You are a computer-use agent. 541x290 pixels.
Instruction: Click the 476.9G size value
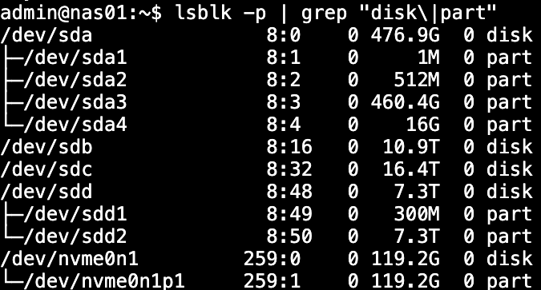coord(406,35)
